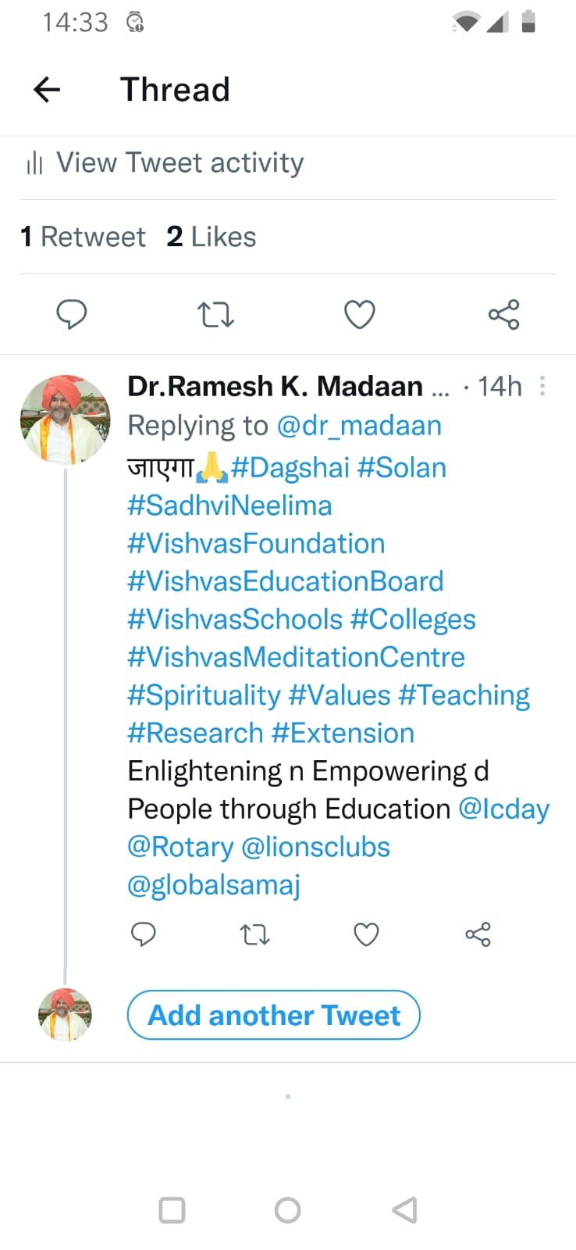Open View Tweet activity
This screenshot has height=1250, width=576.
coord(180,162)
